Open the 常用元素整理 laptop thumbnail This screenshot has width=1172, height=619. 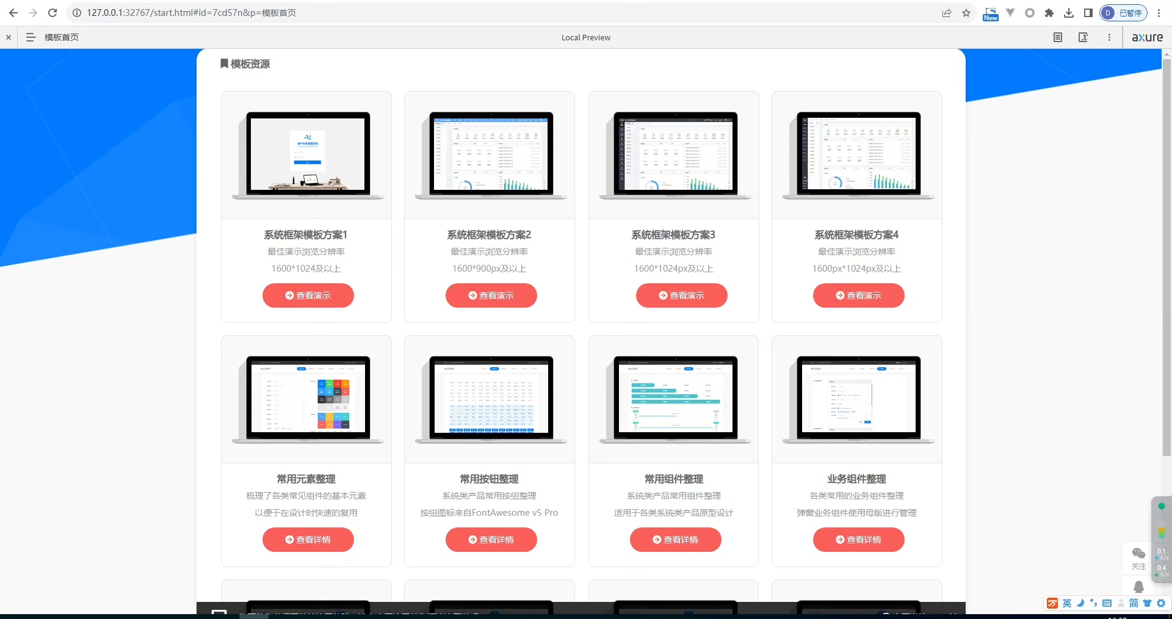308,399
